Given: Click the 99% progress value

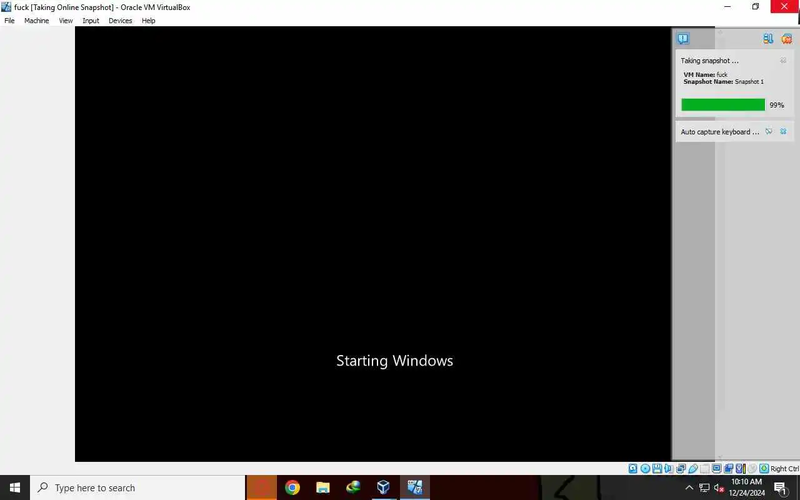Looking at the screenshot, I should [777, 105].
